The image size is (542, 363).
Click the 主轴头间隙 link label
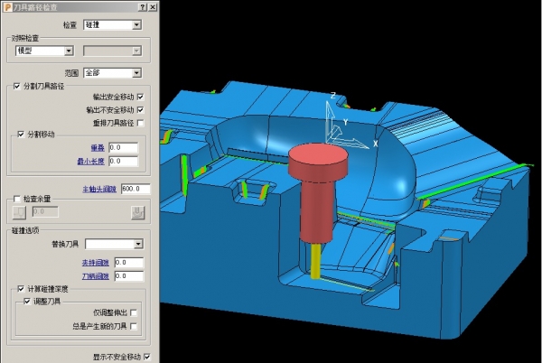tap(99, 189)
